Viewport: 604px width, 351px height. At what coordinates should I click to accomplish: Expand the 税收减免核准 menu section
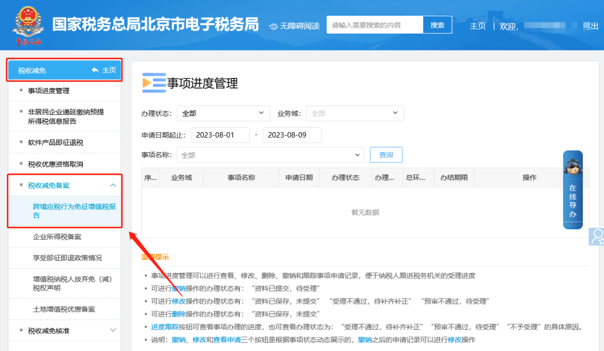pyautogui.click(x=113, y=330)
